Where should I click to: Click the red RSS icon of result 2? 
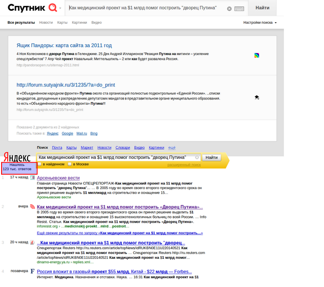(x=33, y=206)
